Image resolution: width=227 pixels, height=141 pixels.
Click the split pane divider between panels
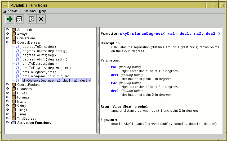pos(98,80)
